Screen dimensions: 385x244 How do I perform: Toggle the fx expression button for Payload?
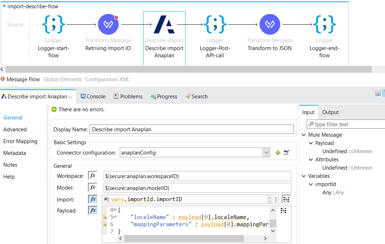point(93,210)
